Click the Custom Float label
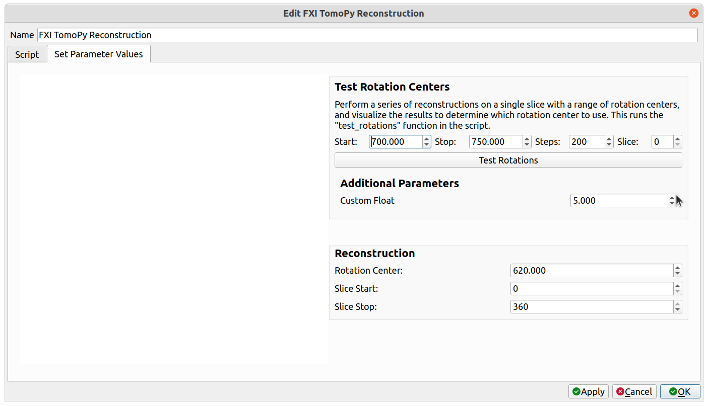Screen dimensions: 708x406 367,200
